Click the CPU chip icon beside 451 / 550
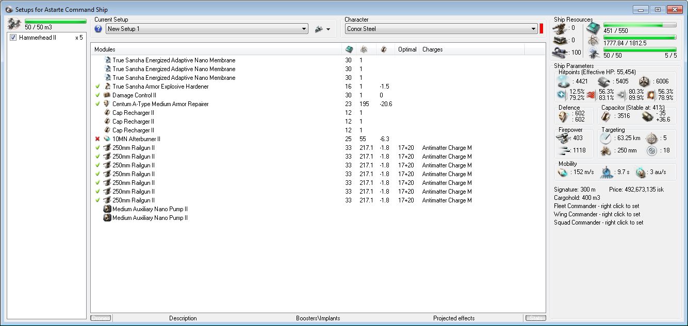 point(593,28)
